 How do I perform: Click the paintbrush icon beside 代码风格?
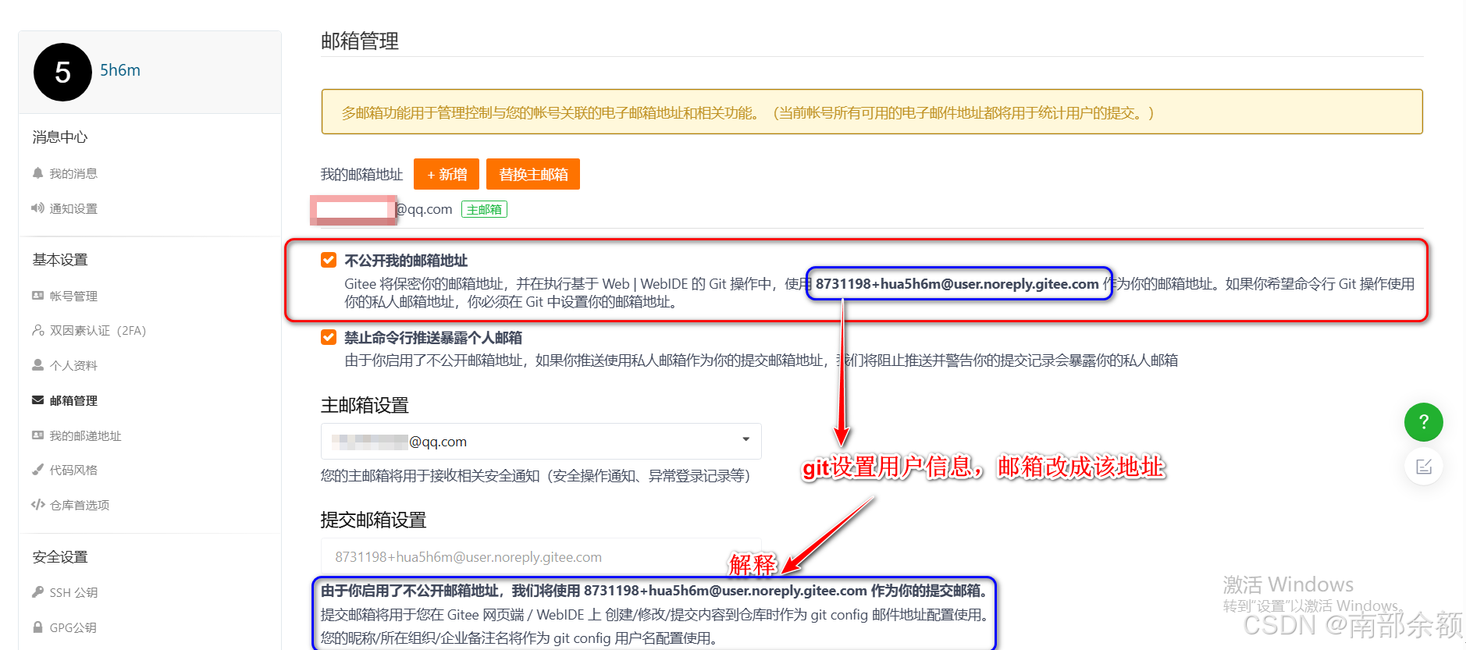click(37, 469)
